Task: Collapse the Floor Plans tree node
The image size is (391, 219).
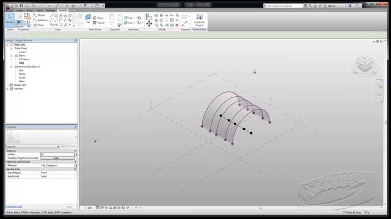Action: 11,49
